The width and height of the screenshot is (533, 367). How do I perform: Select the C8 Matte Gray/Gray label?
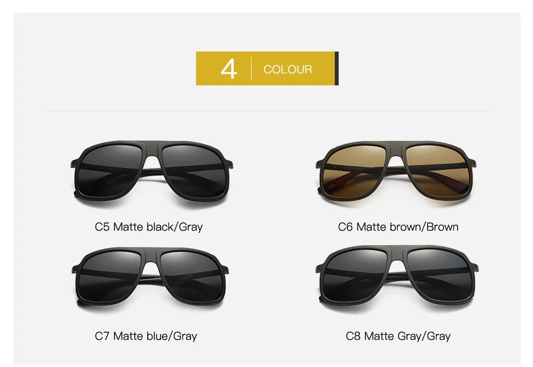click(x=398, y=336)
